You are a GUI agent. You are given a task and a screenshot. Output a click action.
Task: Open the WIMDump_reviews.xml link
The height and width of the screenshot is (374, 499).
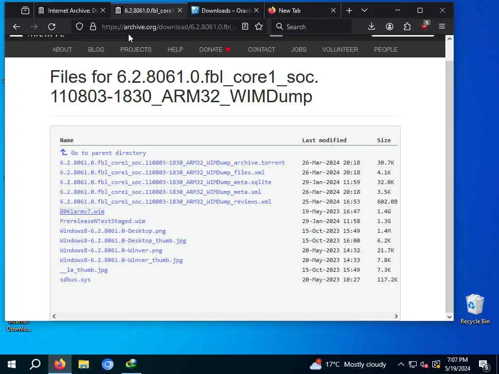coord(166,202)
